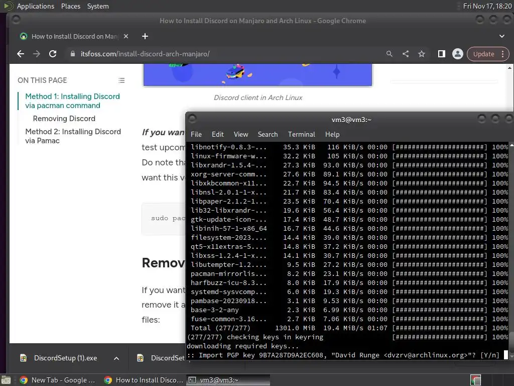514x386 pixels.
Task: Click the show desktop icon in bottom panel
Action: coord(6,380)
